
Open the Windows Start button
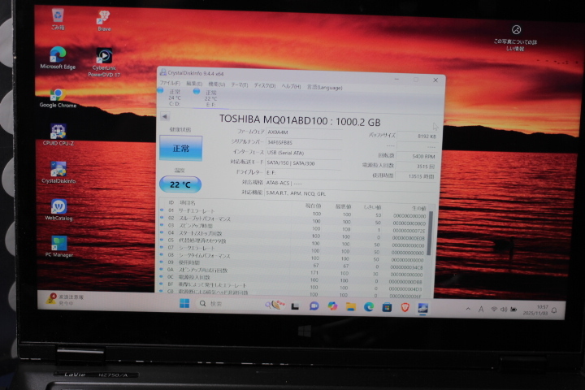(x=184, y=303)
